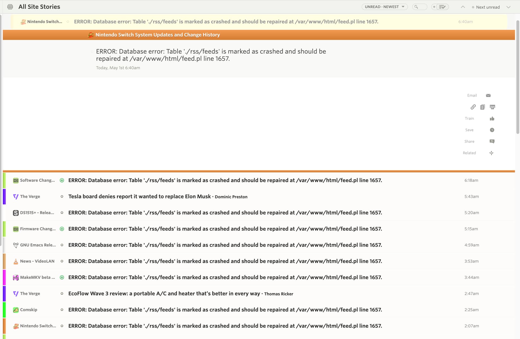The image size is (520, 339).
Task: Click the Share label in story sidebar
Action: pyautogui.click(x=469, y=141)
